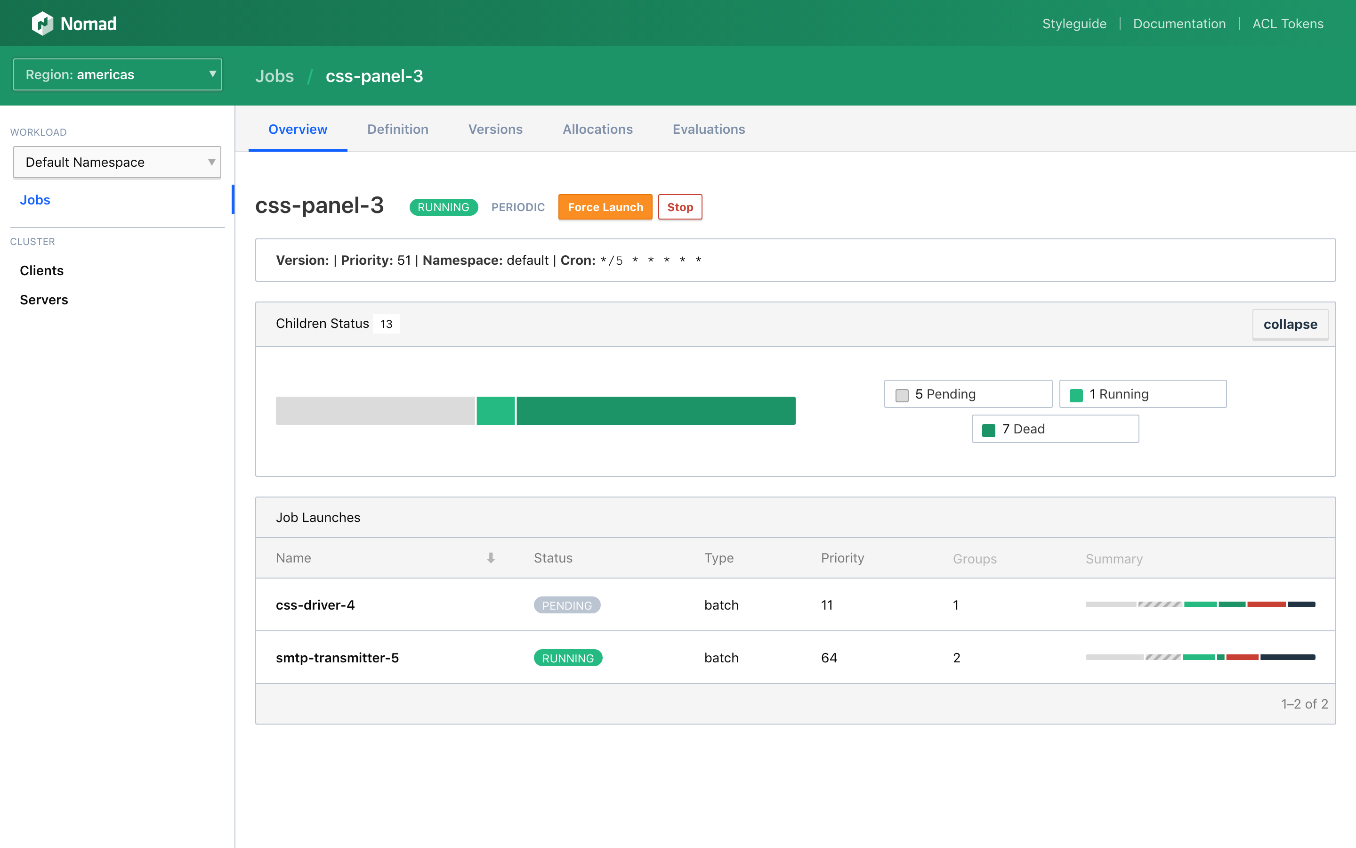1356x848 pixels.
Task: Click the css-driver-4 allocation summary bar
Action: click(1200, 604)
